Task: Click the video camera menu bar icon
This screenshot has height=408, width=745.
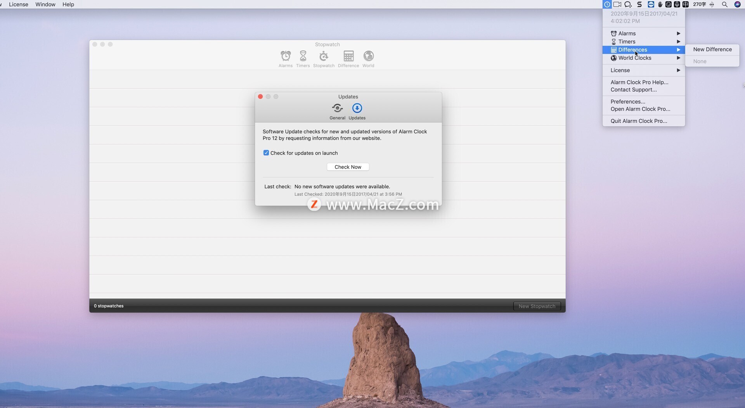Action: [x=617, y=4]
